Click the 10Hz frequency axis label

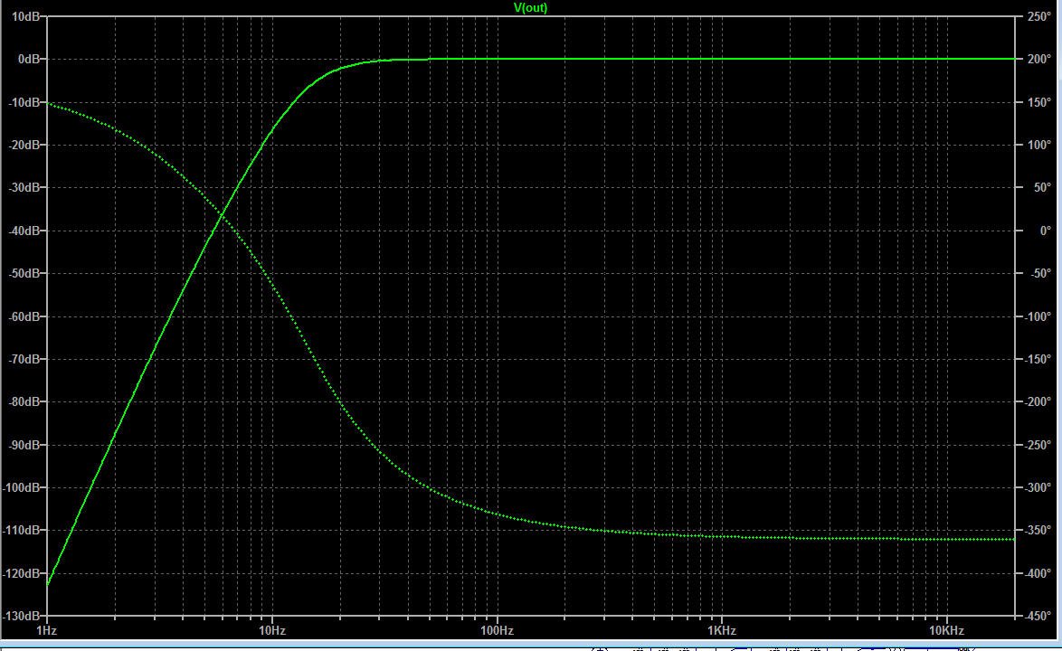(x=271, y=631)
